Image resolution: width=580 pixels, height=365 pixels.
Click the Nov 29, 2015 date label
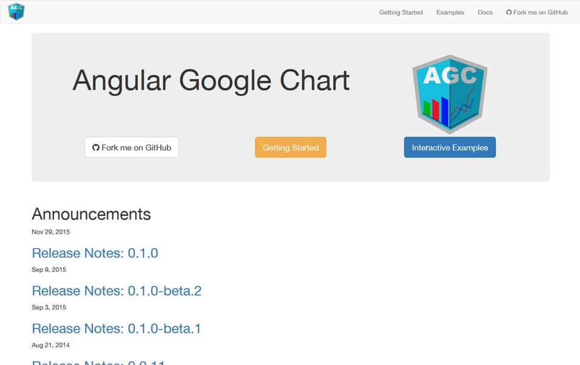pos(50,232)
